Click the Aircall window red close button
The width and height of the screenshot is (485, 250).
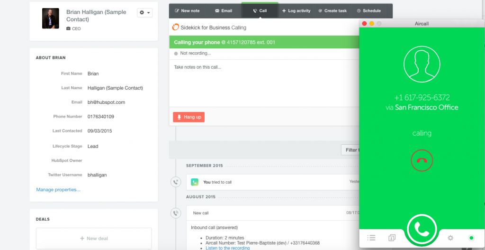click(364, 24)
